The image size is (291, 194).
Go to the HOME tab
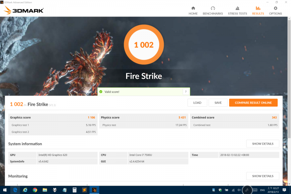click(x=193, y=11)
